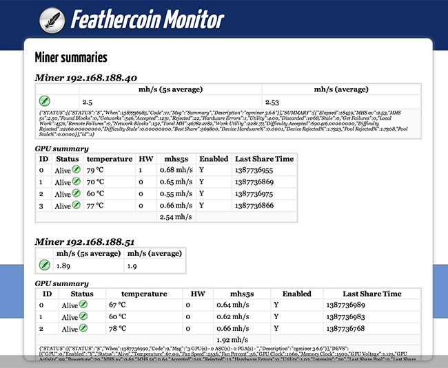Click the 0.55 mh/s cell
The width and height of the screenshot is (448, 368).
(x=176, y=194)
